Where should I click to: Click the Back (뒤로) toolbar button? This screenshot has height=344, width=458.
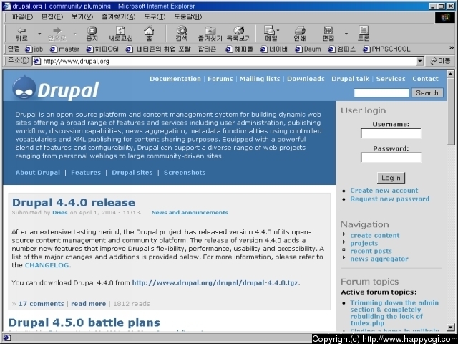pyautogui.click(x=22, y=34)
